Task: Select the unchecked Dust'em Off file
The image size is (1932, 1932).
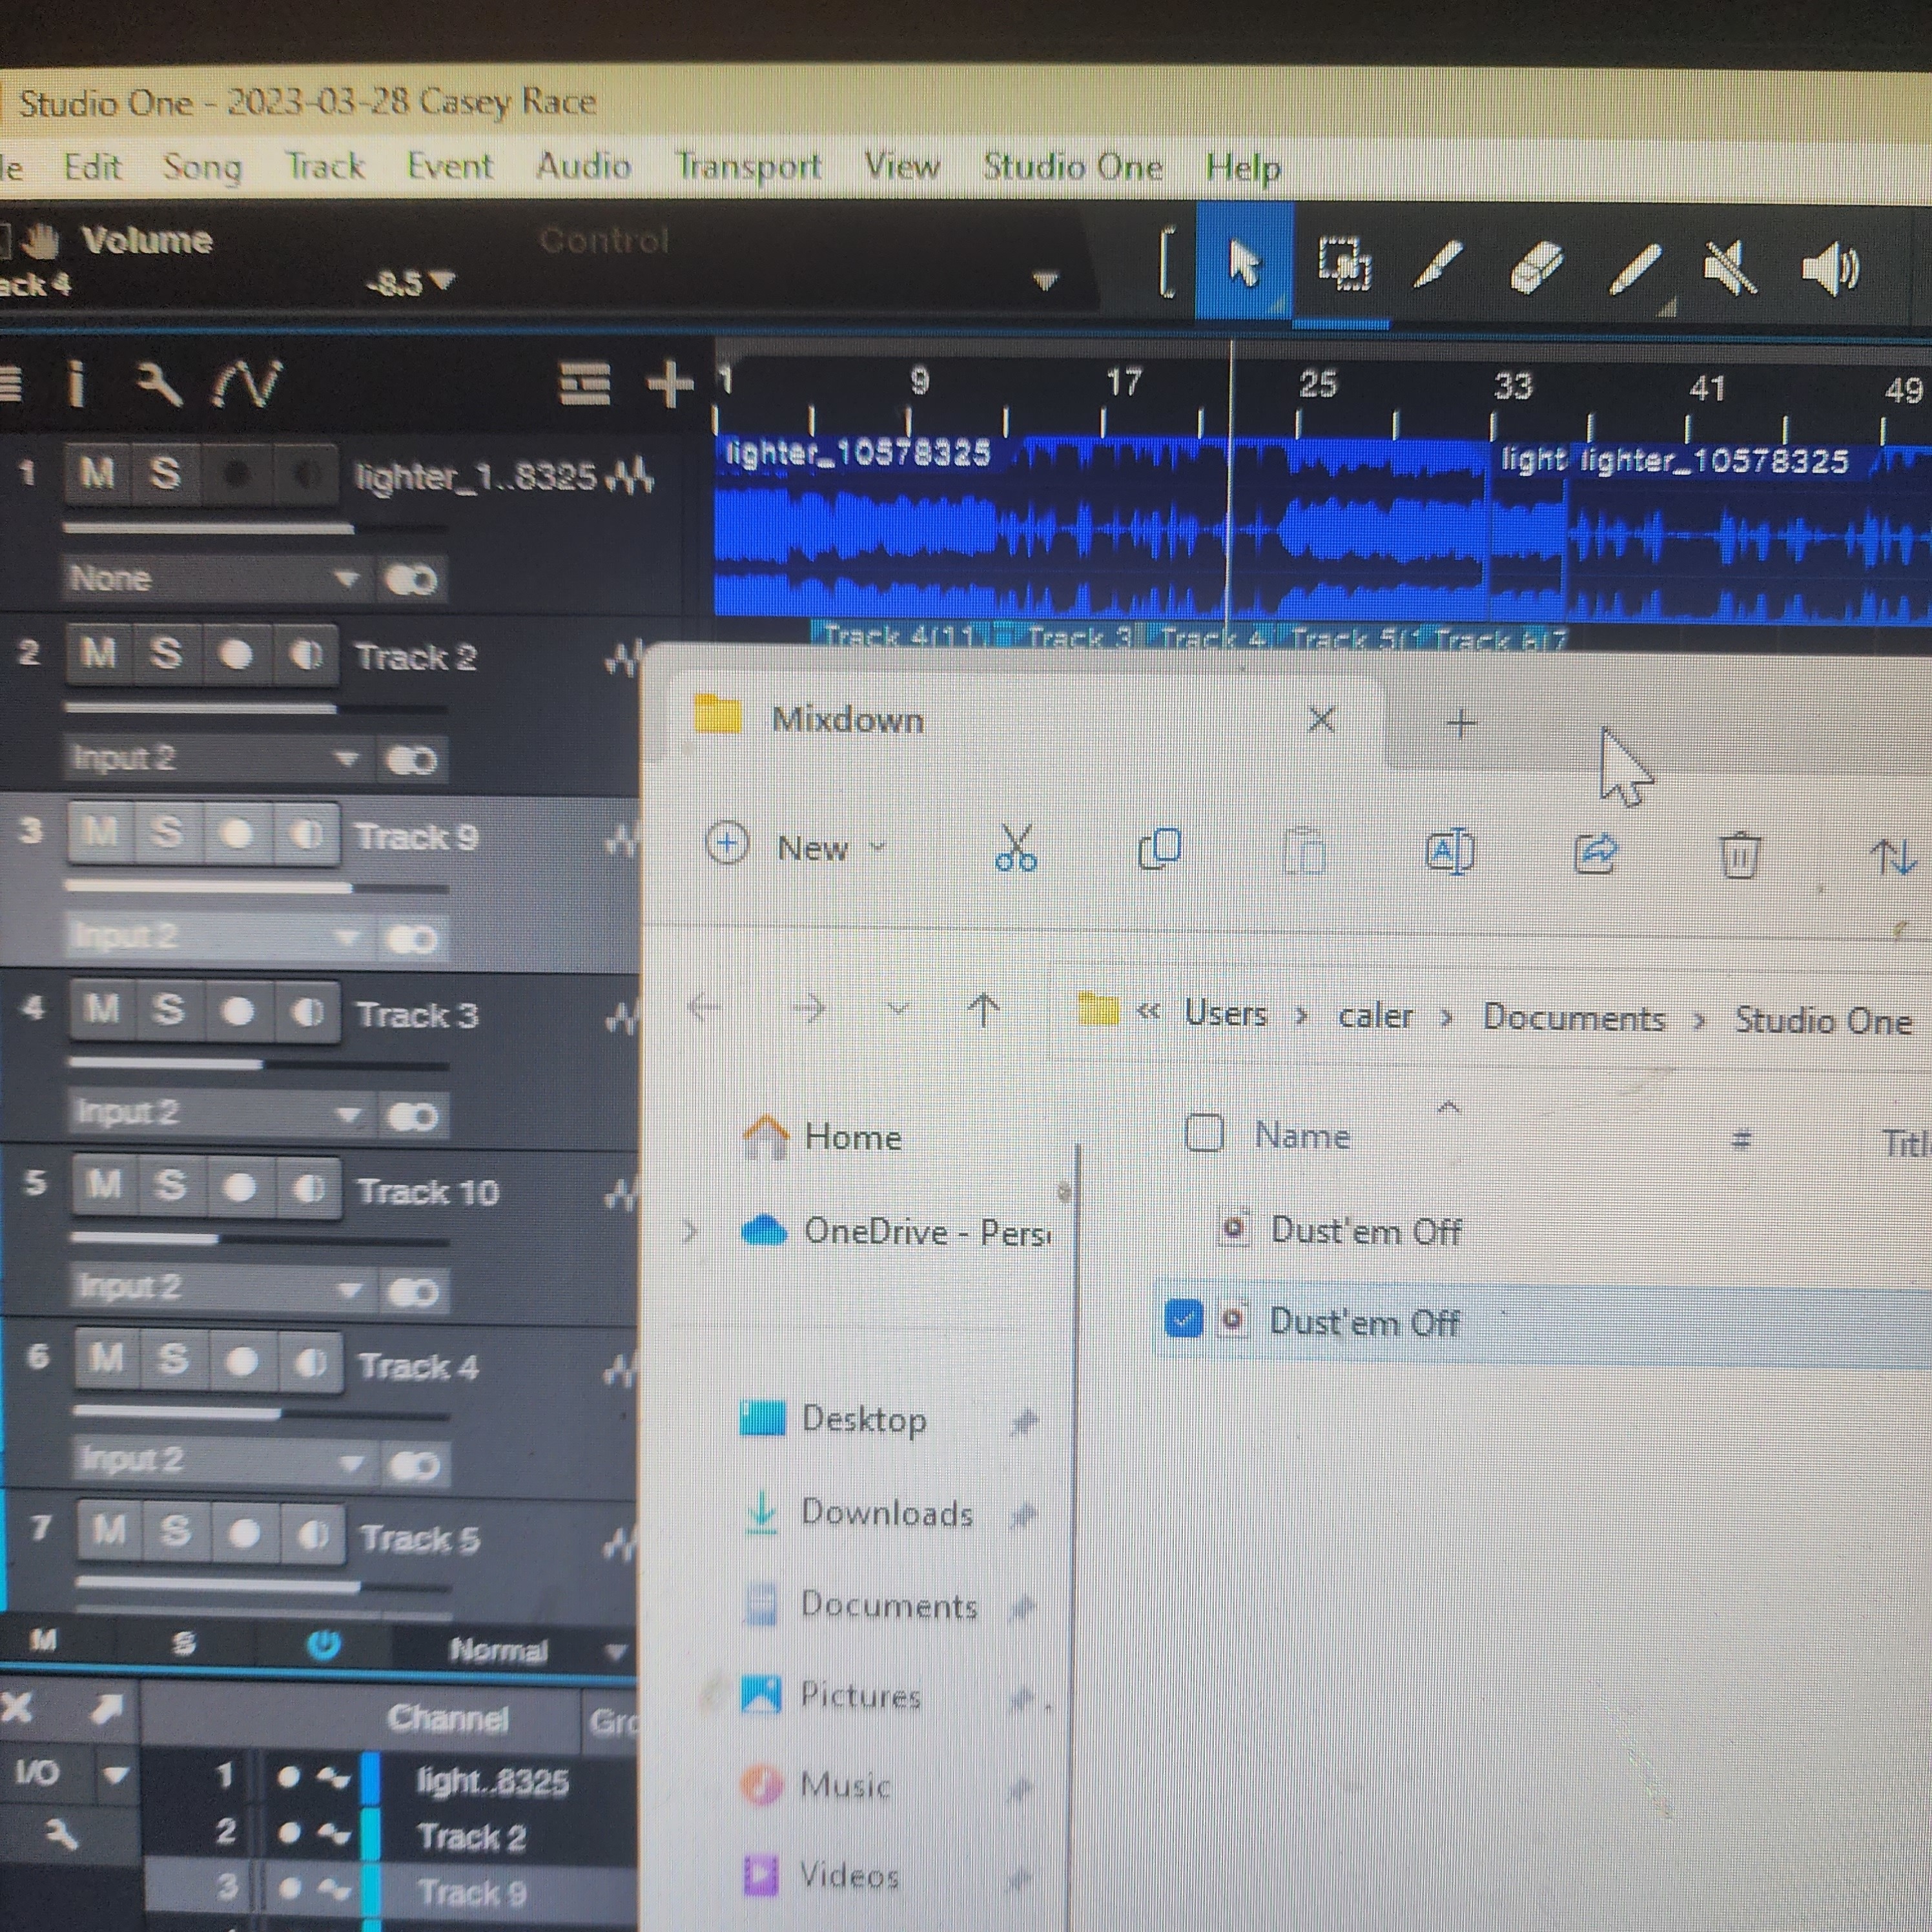Action: [x=1365, y=1231]
